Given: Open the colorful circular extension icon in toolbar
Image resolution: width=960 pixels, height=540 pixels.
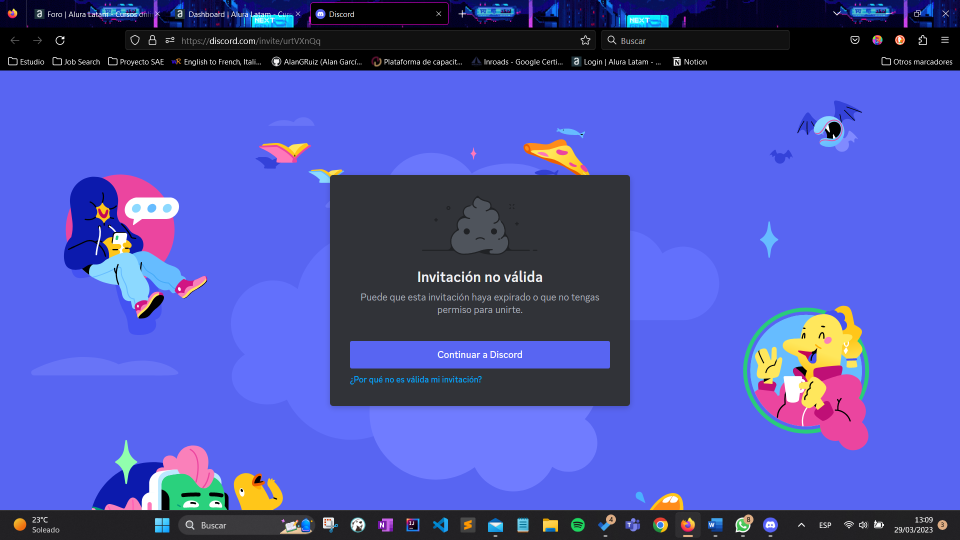Looking at the screenshot, I should tap(877, 40).
